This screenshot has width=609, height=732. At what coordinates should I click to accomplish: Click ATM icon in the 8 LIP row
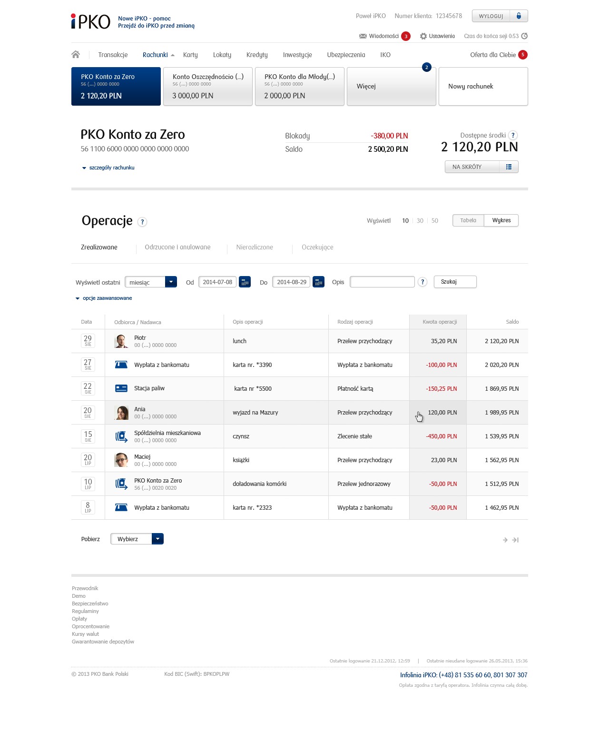click(x=121, y=508)
